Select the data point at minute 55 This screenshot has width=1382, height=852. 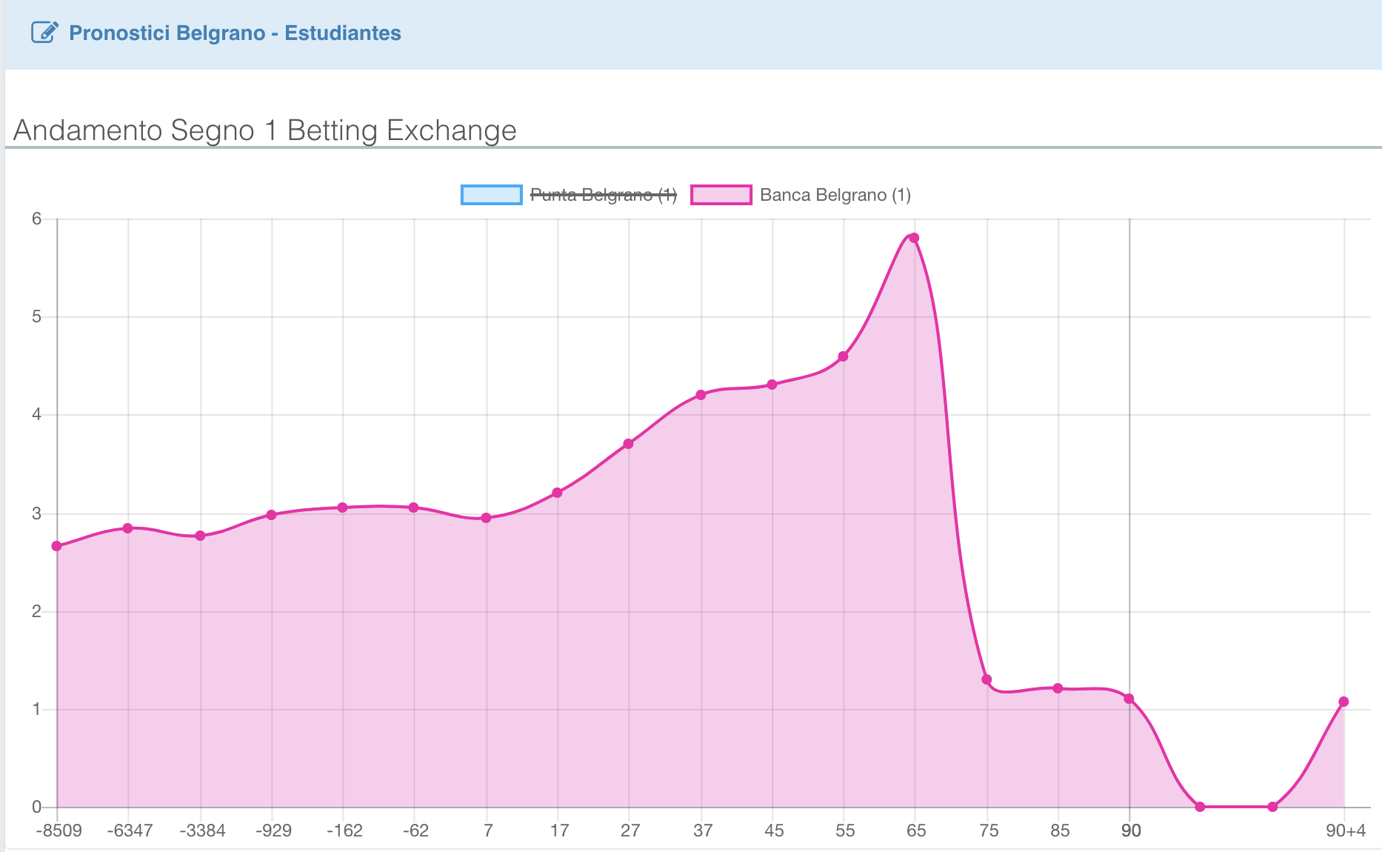click(843, 356)
